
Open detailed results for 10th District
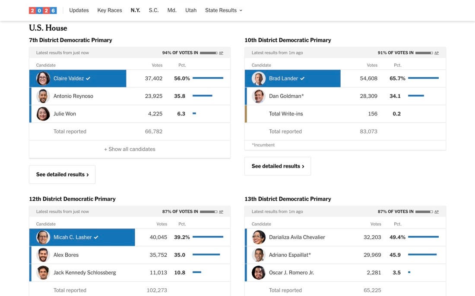click(x=278, y=166)
